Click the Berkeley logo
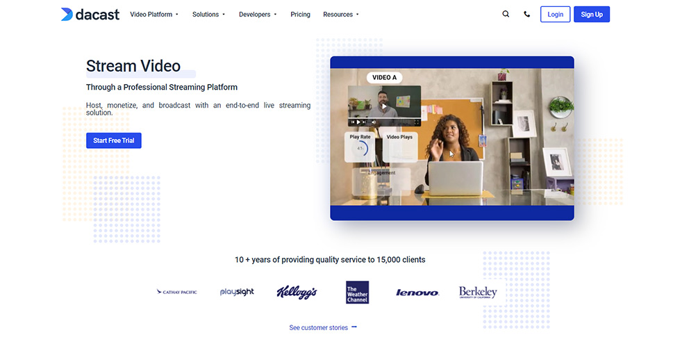This screenshot has width=673, height=360. tap(478, 292)
